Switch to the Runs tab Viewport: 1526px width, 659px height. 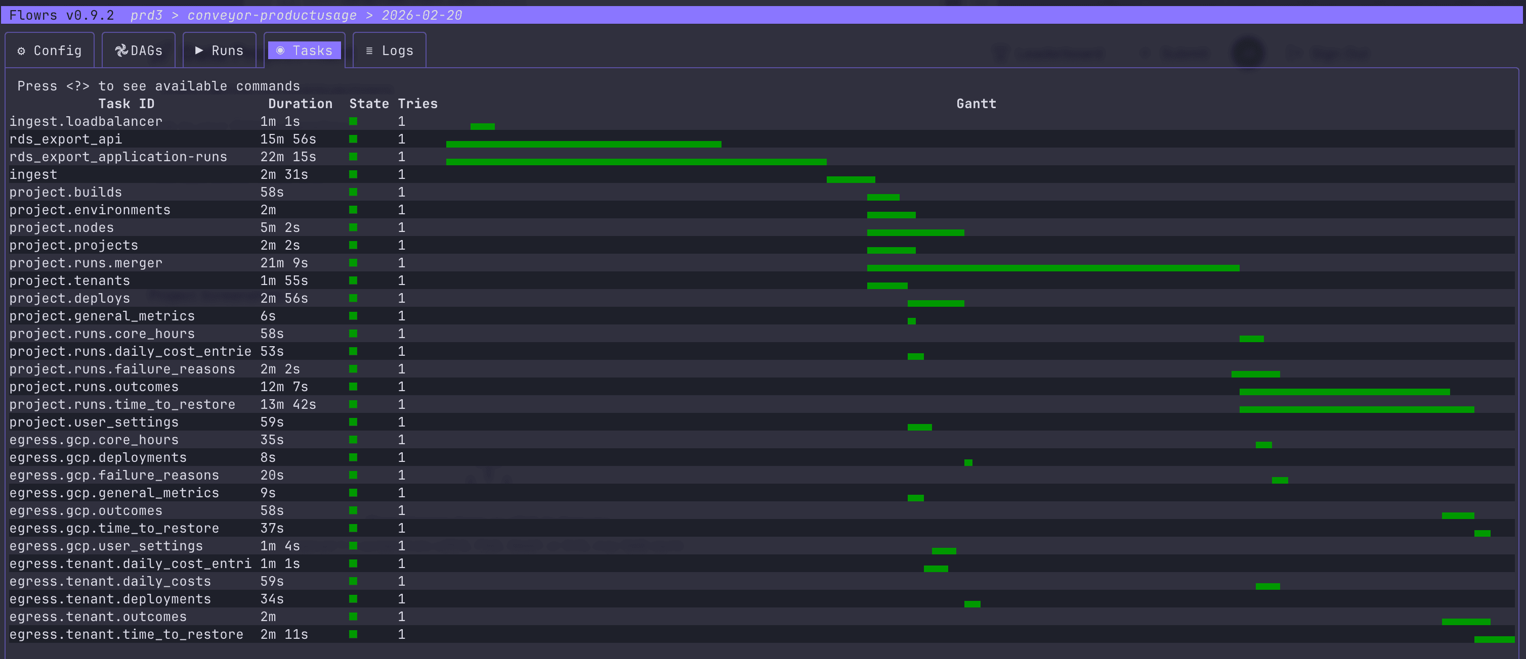pyautogui.click(x=220, y=50)
